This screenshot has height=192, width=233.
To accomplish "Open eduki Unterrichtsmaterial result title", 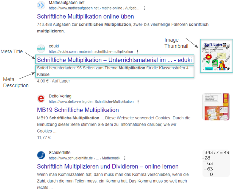I will [x=114, y=60].
